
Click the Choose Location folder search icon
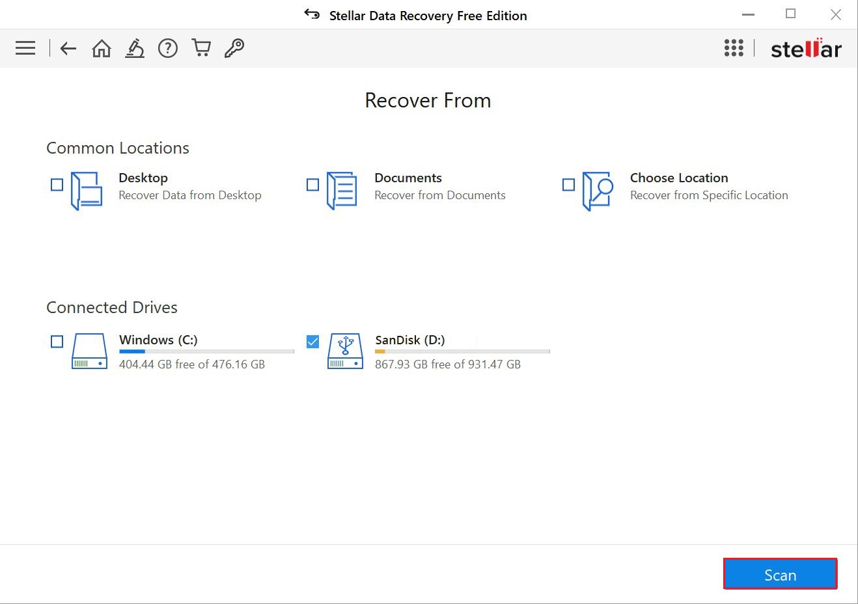(598, 191)
